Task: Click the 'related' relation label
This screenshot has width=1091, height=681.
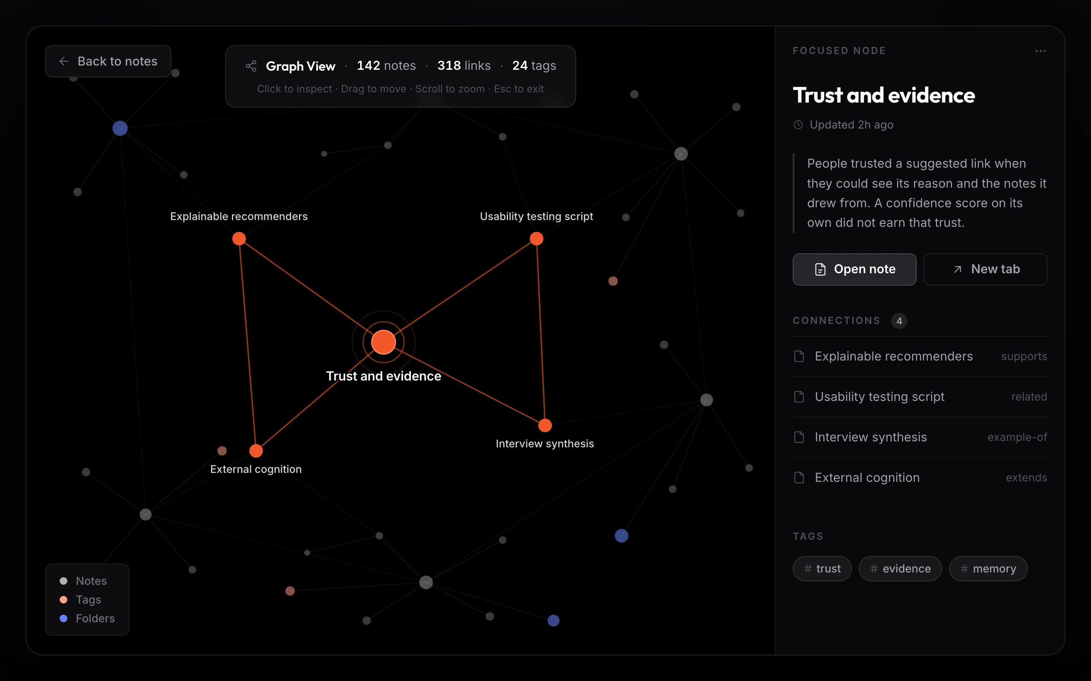Action: click(1029, 397)
